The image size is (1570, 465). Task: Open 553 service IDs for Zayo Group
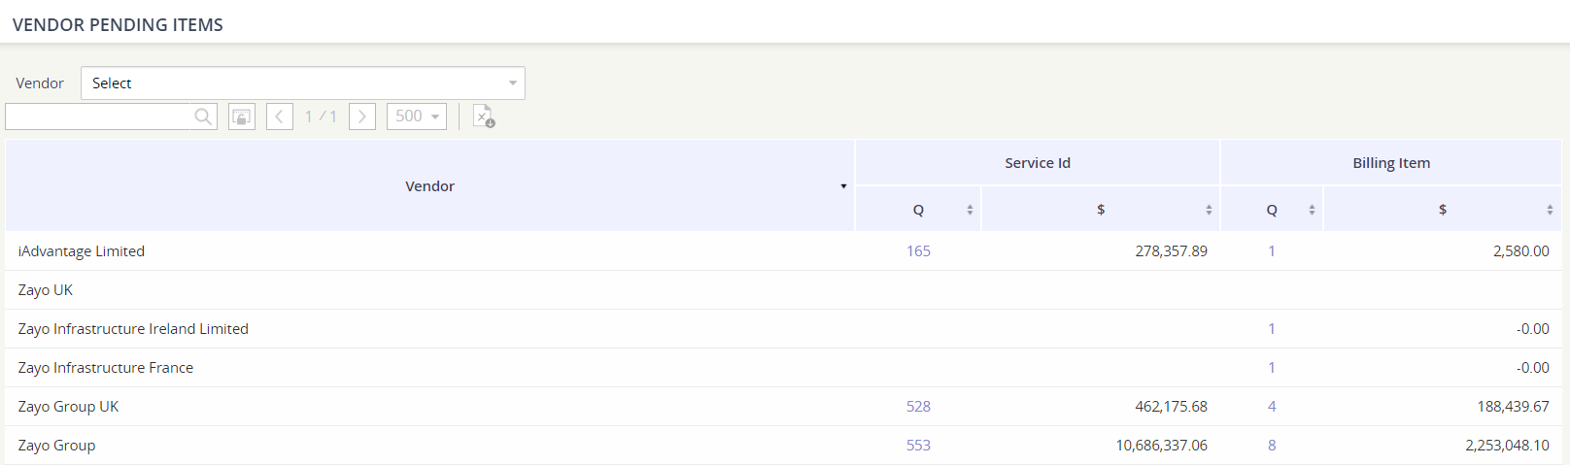pyautogui.click(x=918, y=445)
